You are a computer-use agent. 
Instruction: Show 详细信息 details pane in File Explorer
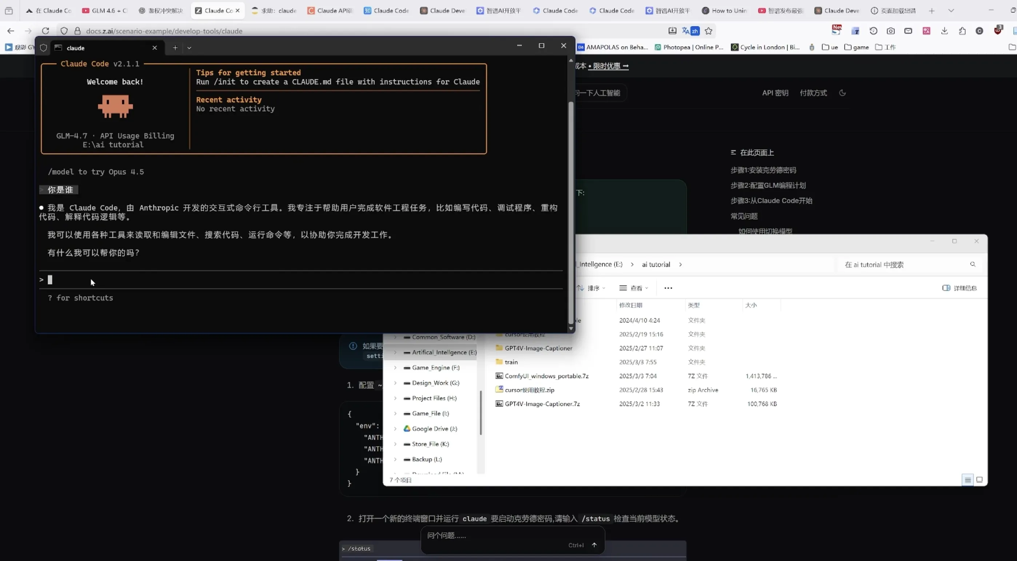(x=960, y=288)
